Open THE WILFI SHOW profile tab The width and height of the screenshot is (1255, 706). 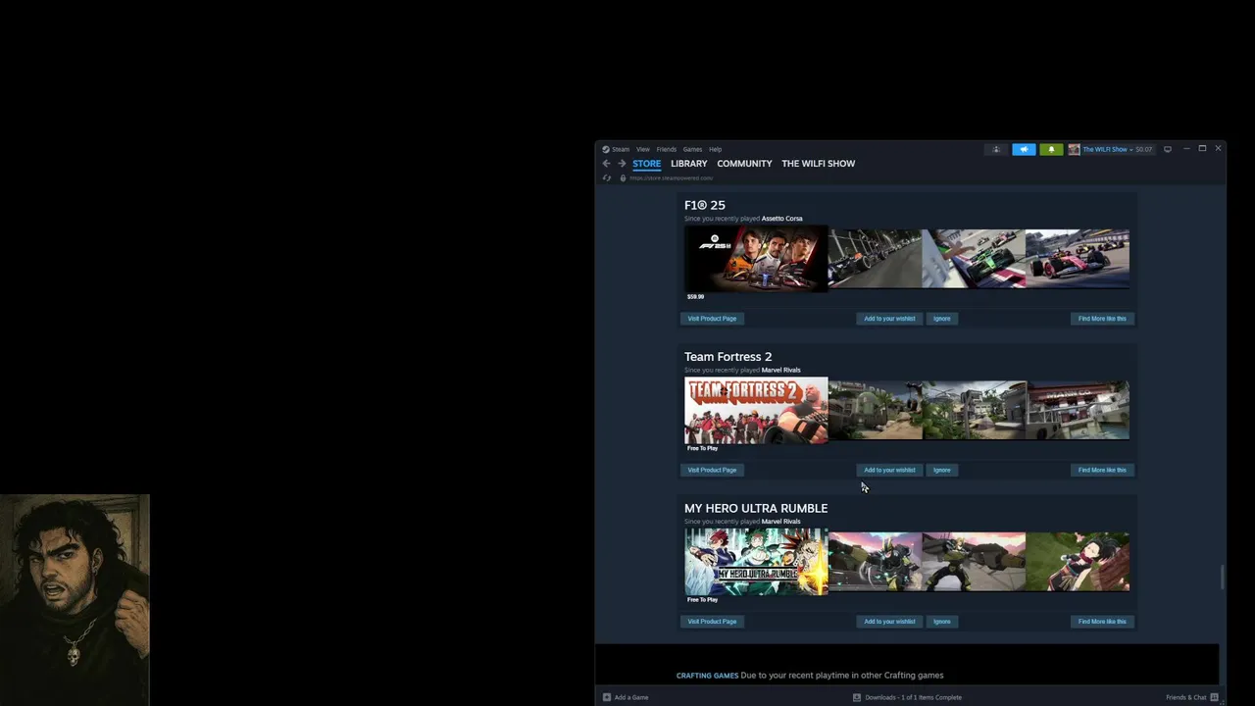pos(818,164)
